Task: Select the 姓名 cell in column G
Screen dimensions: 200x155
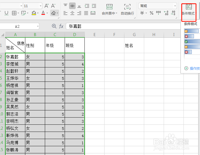Action: (134, 45)
